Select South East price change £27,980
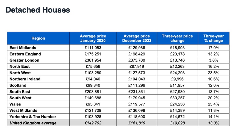Screen dimensions: 237x130 178,92
